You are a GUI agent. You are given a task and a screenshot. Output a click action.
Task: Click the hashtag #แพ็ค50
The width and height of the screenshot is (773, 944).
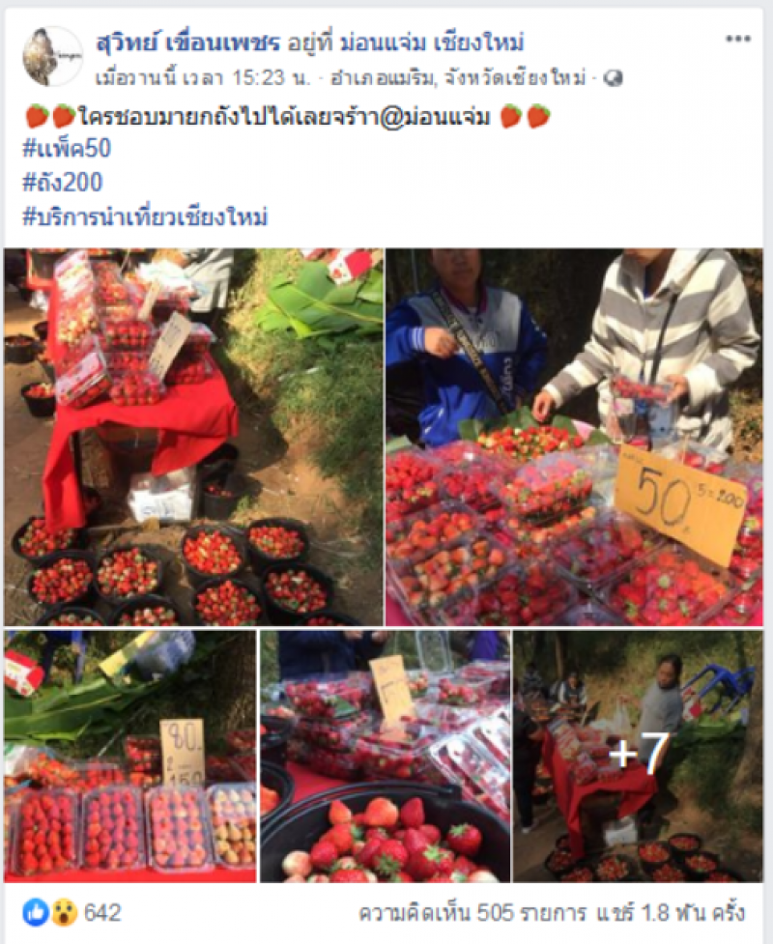click(x=67, y=148)
